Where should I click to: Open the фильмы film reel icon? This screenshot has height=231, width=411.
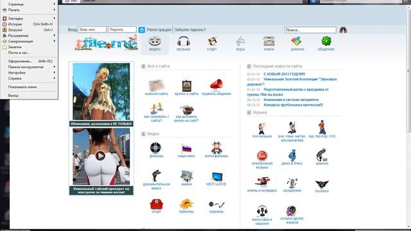click(x=155, y=148)
